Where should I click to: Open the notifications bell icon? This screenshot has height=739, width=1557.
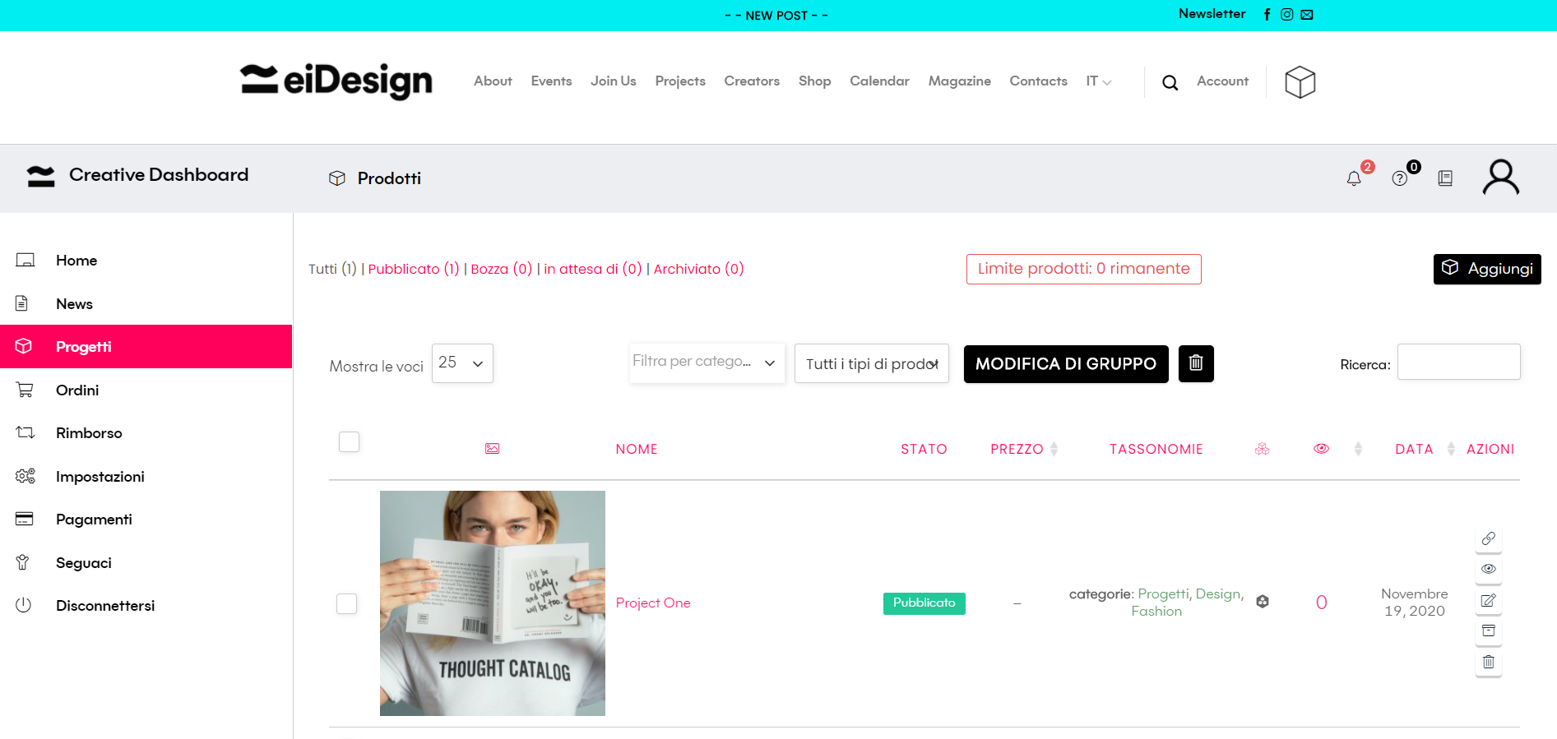[x=1353, y=178]
